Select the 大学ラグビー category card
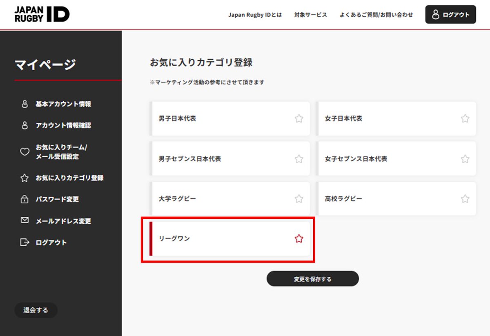This screenshot has width=490, height=336. pos(230,199)
